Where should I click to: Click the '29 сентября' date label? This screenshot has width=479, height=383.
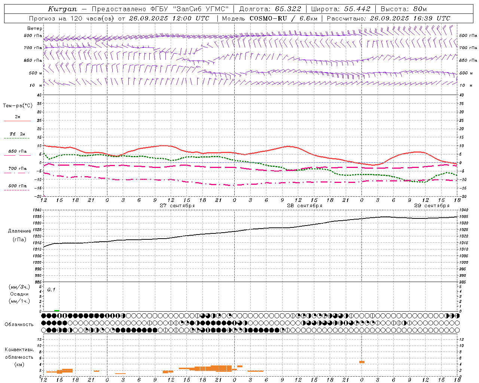[432, 206]
